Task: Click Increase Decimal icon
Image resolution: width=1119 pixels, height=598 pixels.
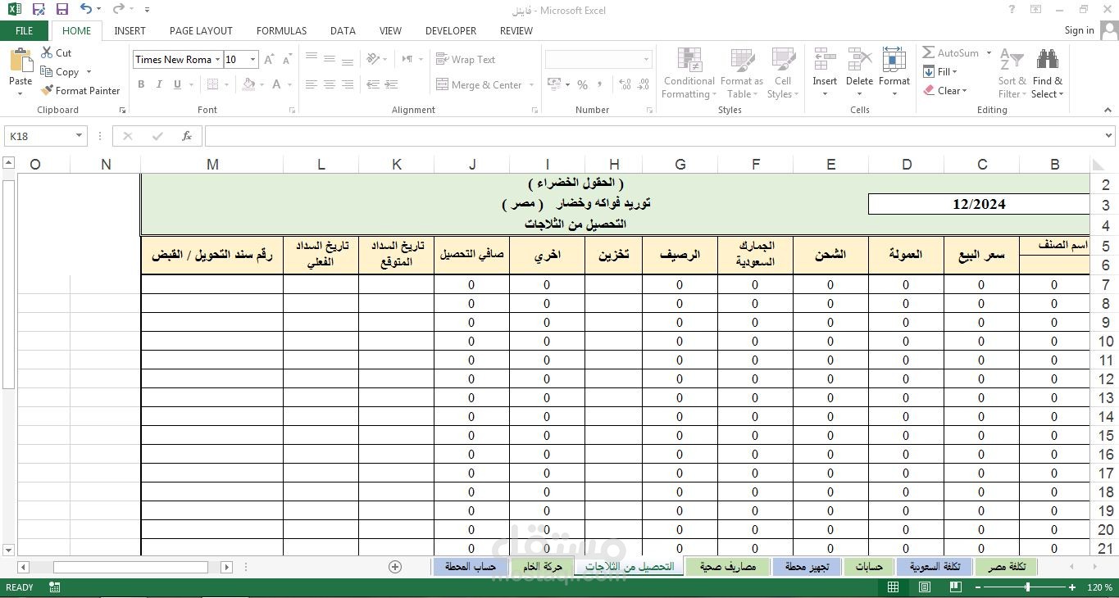Action: coord(623,84)
